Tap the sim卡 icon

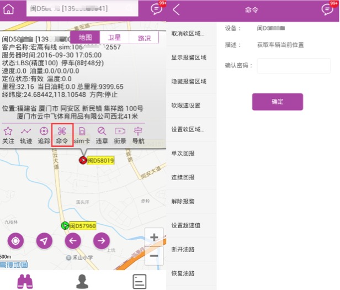coord(82,135)
